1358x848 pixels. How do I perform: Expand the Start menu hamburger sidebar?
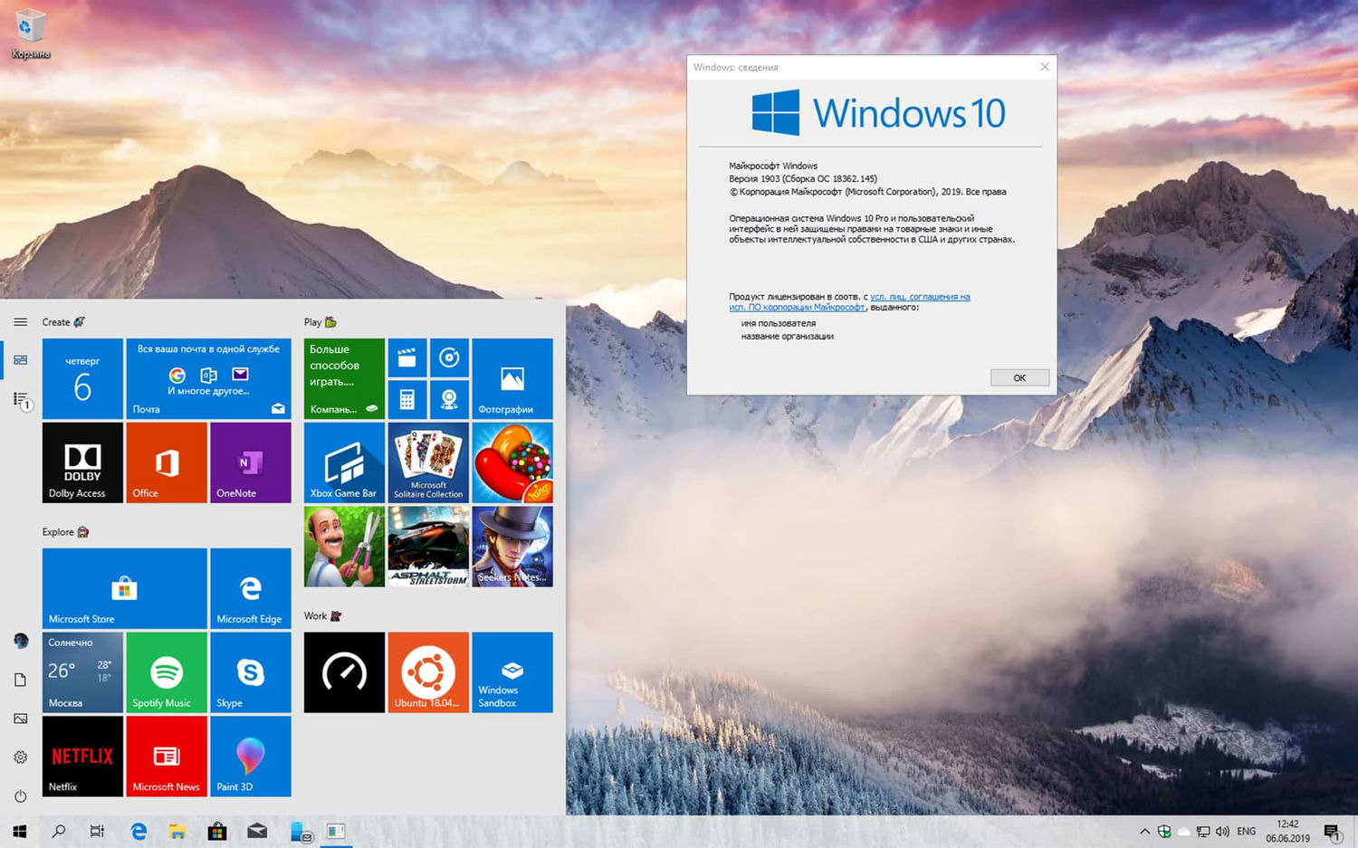[x=20, y=321]
